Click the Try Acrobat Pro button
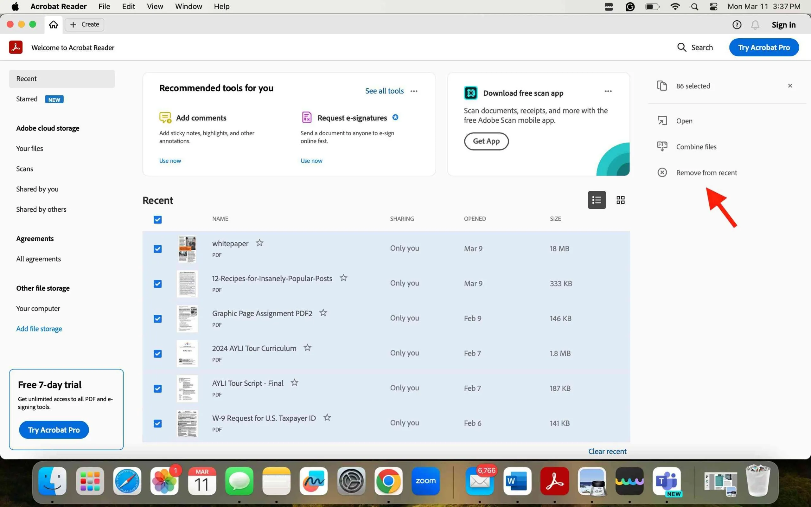This screenshot has height=507, width=811. click(x=764, y=47)
